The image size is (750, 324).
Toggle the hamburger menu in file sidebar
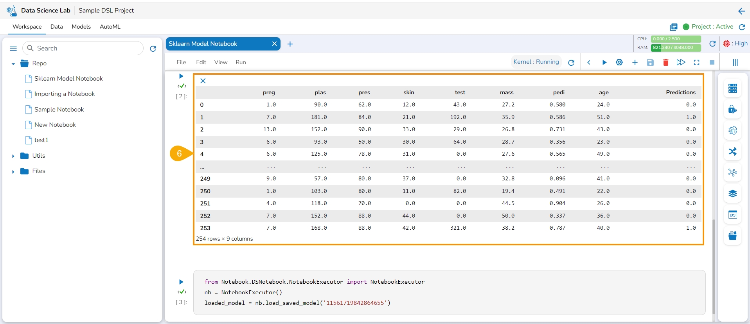point(13,49)
